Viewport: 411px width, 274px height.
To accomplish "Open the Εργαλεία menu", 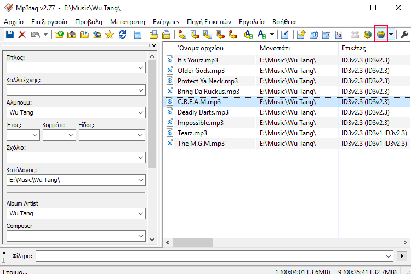I will 252,22.
